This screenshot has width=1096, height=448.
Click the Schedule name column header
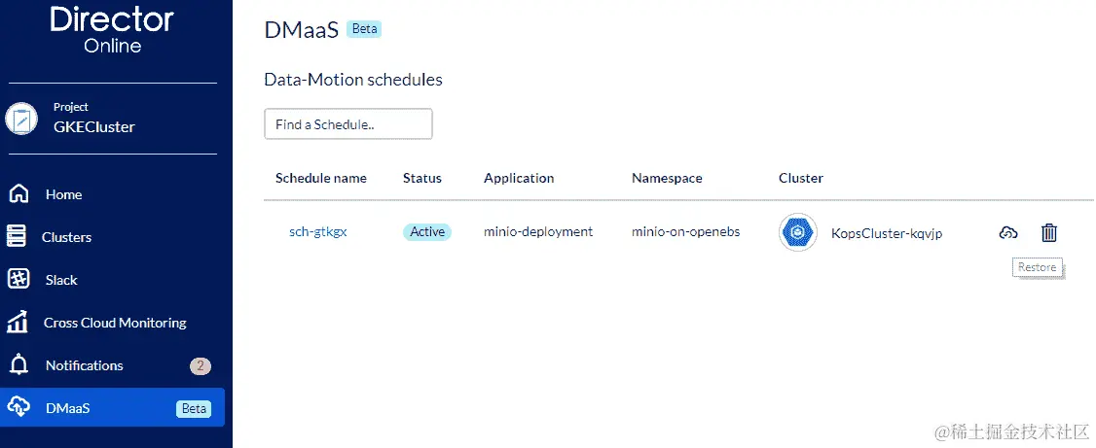pyautogui.click(x=321, y=178)
